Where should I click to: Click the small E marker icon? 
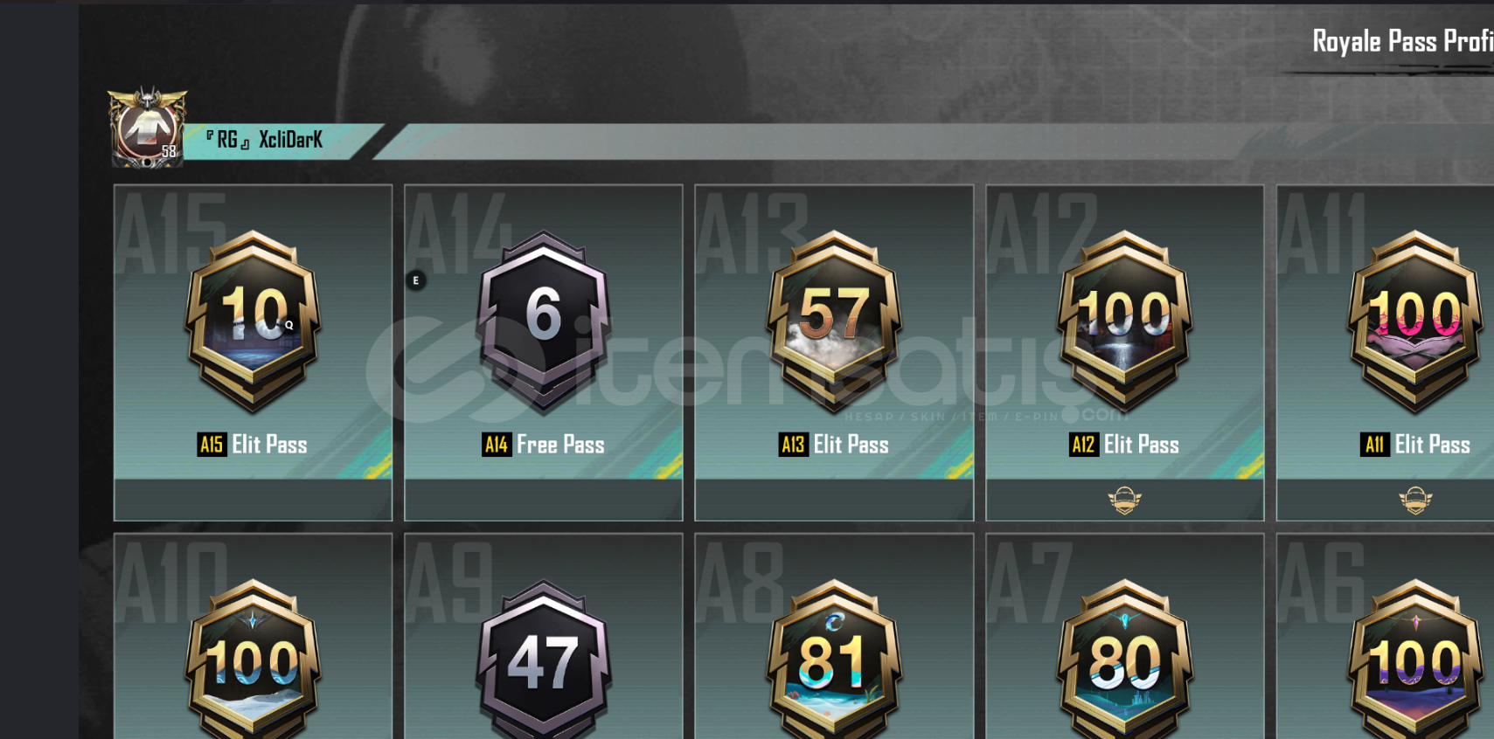416,280
